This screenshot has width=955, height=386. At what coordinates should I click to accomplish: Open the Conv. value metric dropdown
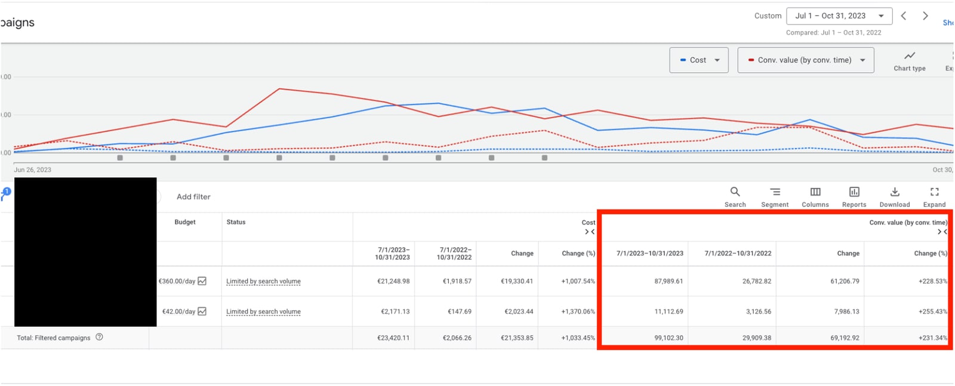tap(806, 60)
